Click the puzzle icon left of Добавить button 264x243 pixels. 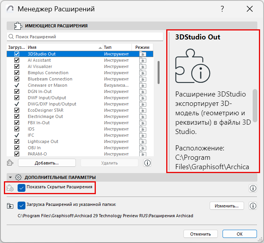tap(10, 163)
